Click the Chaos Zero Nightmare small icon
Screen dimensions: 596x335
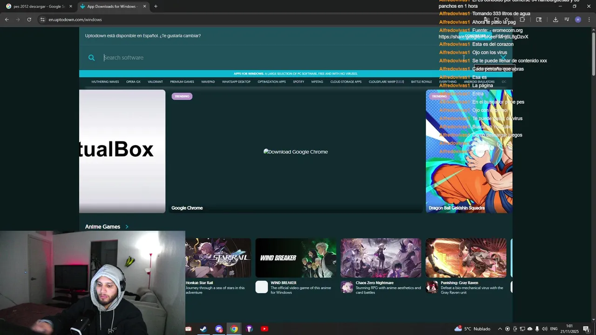coord(347,287)
